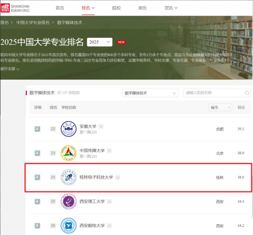Click the 总分 column header
253x235 pixels.
click(x=241, y=108)
